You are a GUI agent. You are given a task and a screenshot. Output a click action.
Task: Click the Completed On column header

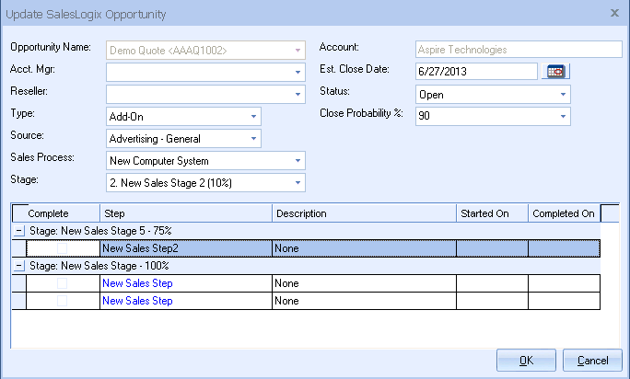click(564, 213)
